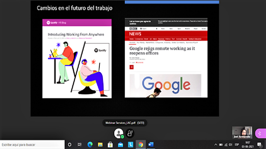Open the clock and date flyout
The width and height of the screenshot is (266, 149).
click(x=248, y=145)
